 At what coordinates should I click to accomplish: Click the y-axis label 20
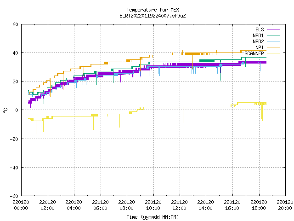click(x=15, y=81)
